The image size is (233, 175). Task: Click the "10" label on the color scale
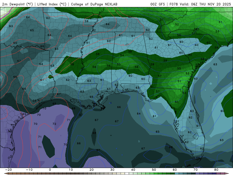pos(71,170)
